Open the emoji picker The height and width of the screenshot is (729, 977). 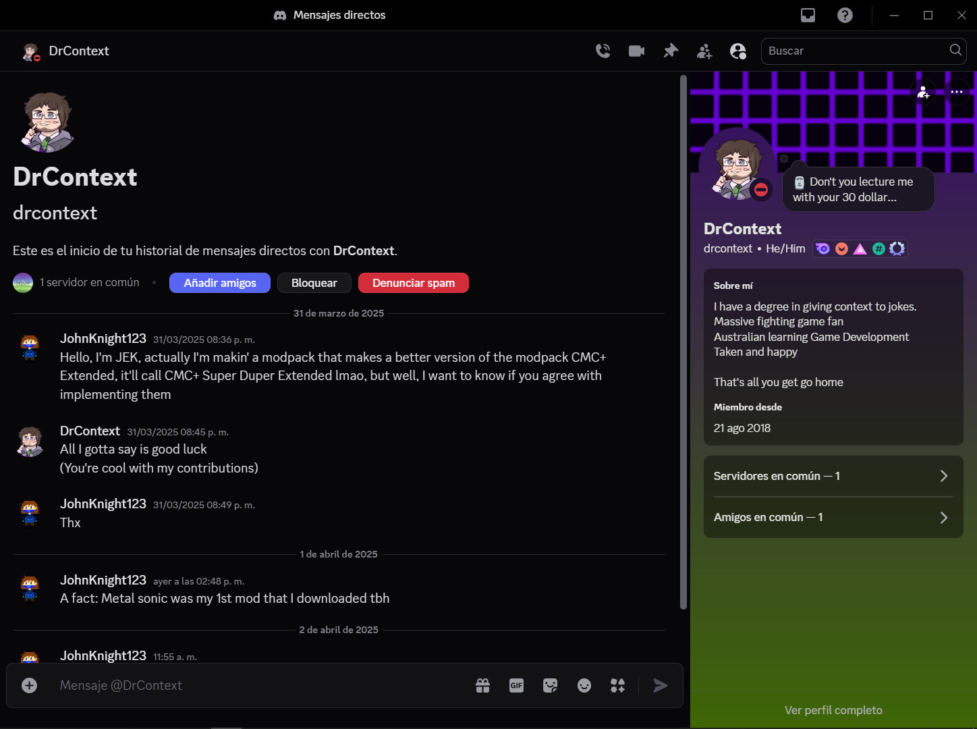point(584,686)
